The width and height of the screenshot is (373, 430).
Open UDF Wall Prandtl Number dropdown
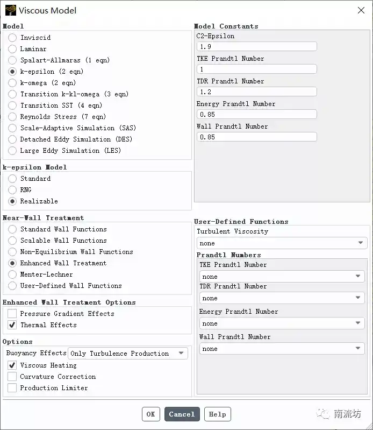pyautogui.click(x=282, y=349)
